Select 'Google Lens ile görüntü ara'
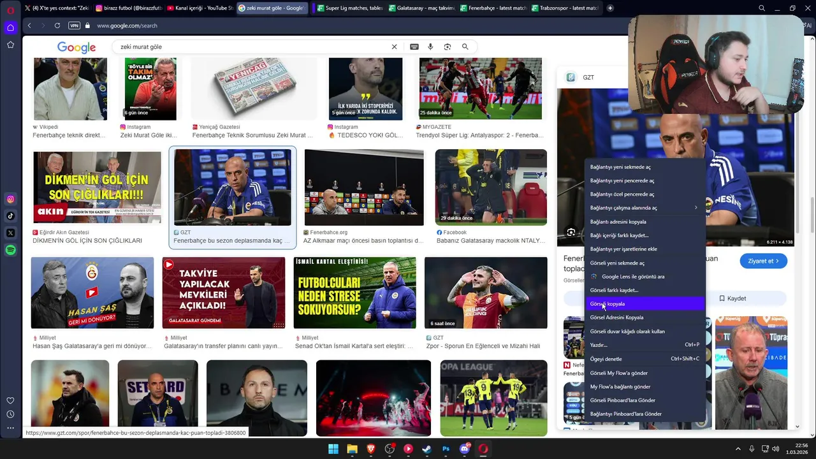Screen dimensions: 816x459 pos(645,277)
